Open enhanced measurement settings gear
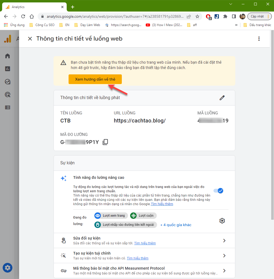Viewport: 274px width, 279px height. (x=222, y=221)
